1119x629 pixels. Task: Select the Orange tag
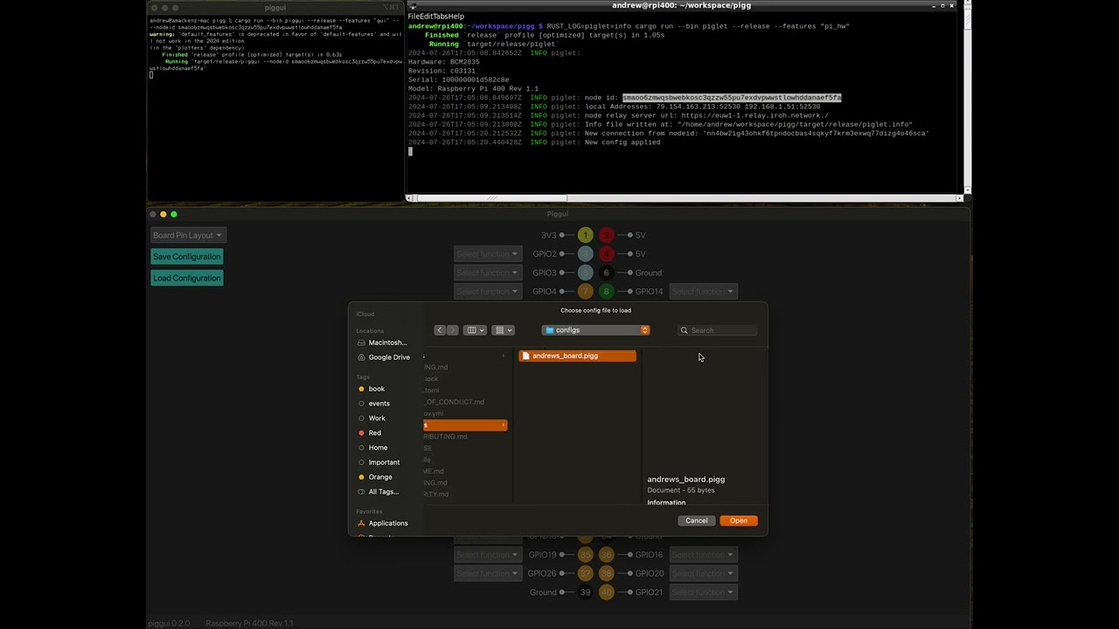coord(375,477)
